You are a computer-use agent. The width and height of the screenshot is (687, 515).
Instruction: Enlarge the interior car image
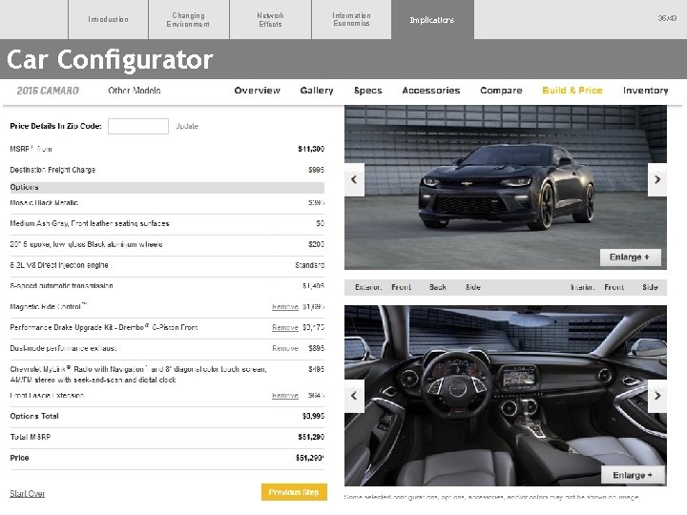(x=633, y=475)
